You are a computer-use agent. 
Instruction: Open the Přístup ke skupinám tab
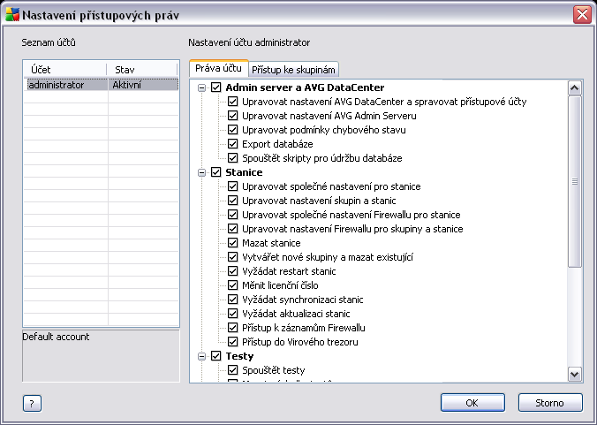pos(293,69)
